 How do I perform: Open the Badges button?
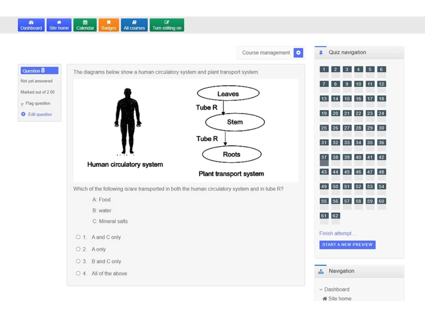pos(109,25)
